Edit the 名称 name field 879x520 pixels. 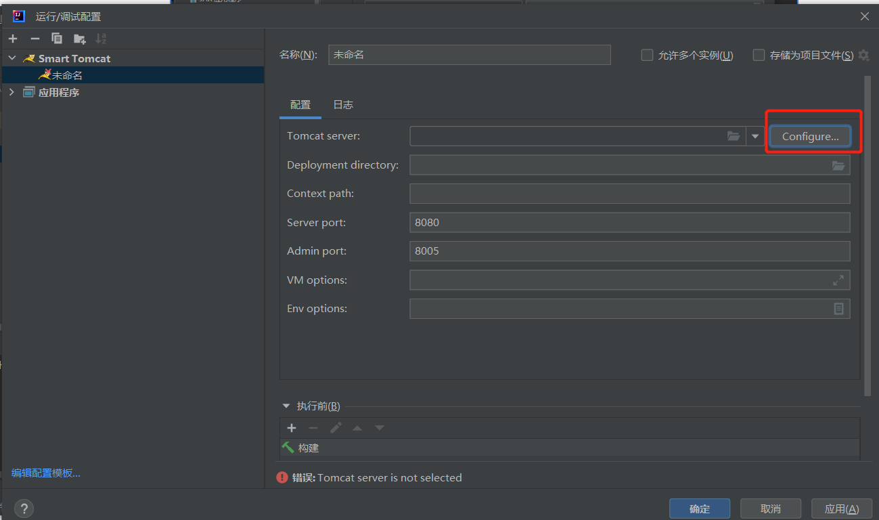coord(470,55)
